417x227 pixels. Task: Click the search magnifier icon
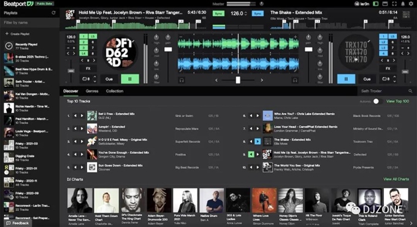click(x=410, y=91)
